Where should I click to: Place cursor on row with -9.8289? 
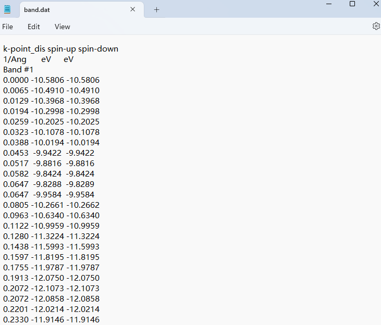point(48,184)
